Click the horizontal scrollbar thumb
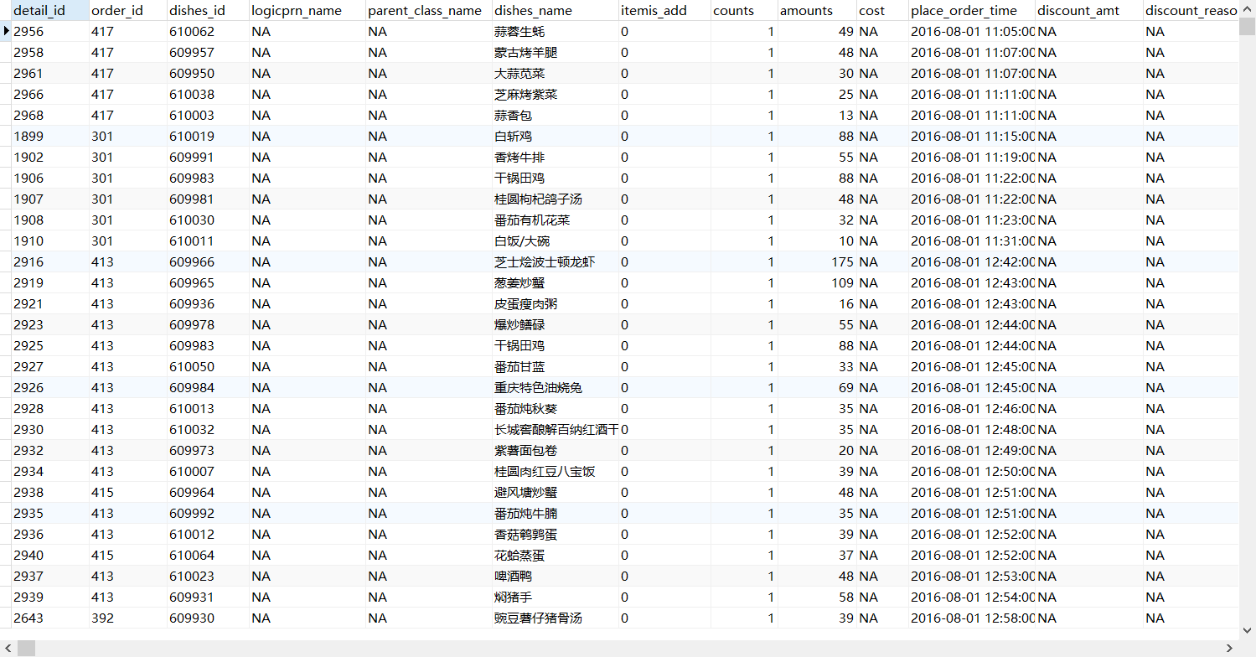This screenshot has width=1256, height=657. [x=26, y=649]
